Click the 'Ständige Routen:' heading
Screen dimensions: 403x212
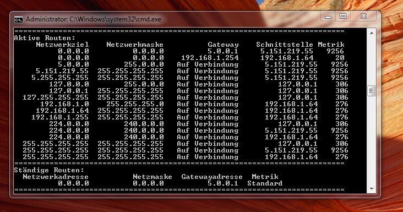point(49,170)
